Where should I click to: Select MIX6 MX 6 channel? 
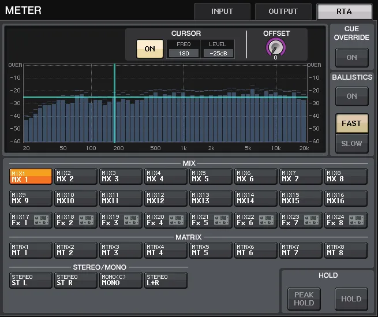pyautogui.click(x=256, y=176)
